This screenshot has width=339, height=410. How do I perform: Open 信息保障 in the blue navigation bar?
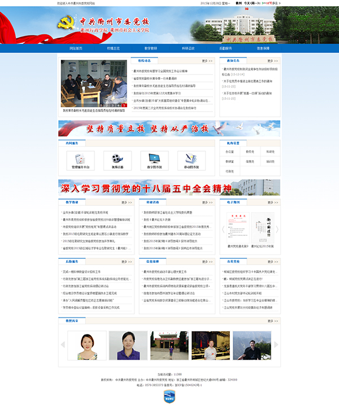coord(263,49)
